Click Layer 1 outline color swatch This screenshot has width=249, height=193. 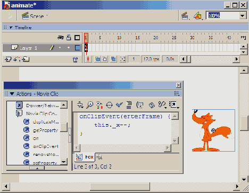(x=77, y=48)
